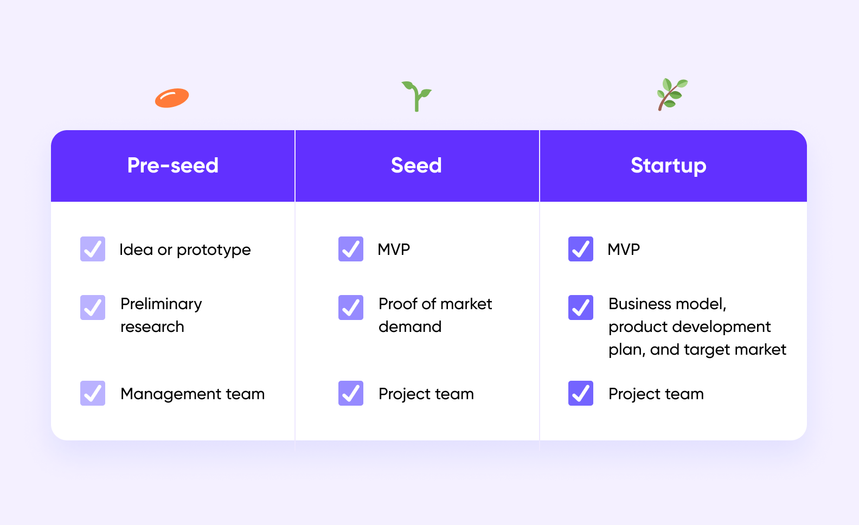Select the Pre-seed column header
The image size is (859, 525).
click(173, 166)
